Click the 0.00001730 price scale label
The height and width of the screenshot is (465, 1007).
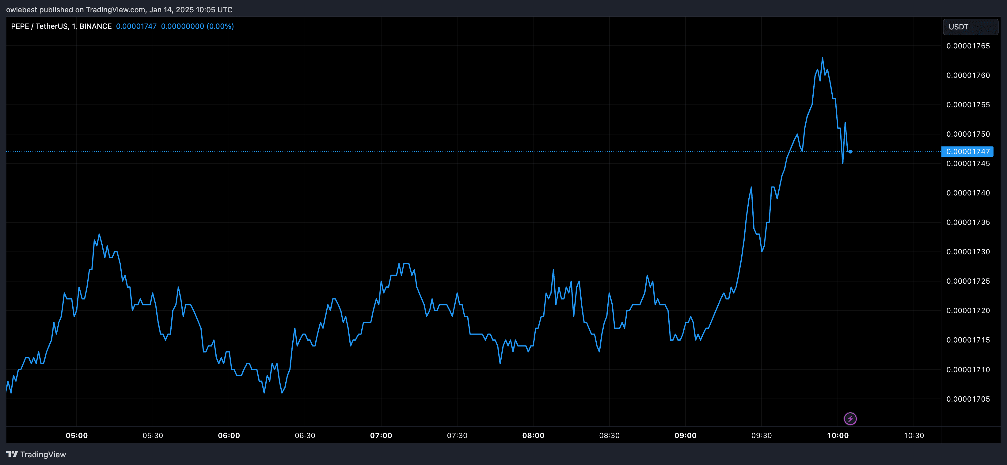click(x=968, y=252)
